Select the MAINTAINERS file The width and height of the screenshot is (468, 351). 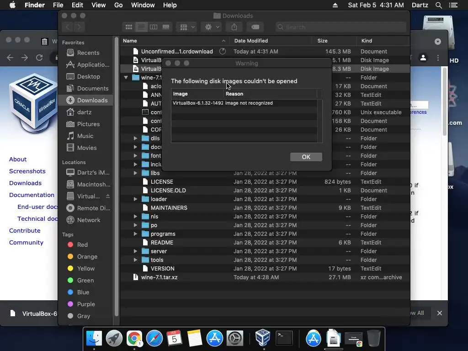click(x=265, y=208)
